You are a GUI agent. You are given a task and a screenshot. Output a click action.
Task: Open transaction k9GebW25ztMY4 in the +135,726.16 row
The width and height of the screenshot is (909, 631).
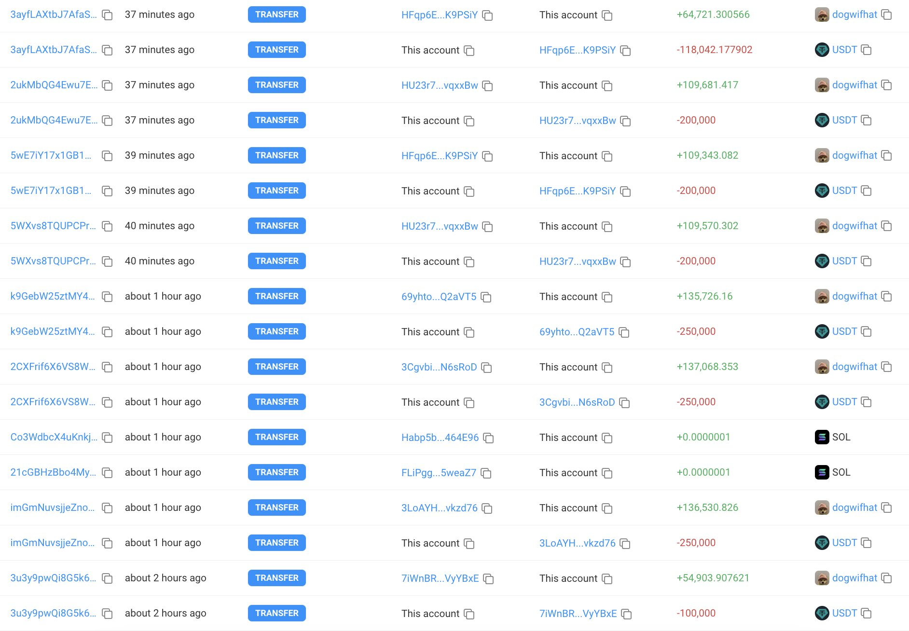pyautogui.click(x=53, y=297)
